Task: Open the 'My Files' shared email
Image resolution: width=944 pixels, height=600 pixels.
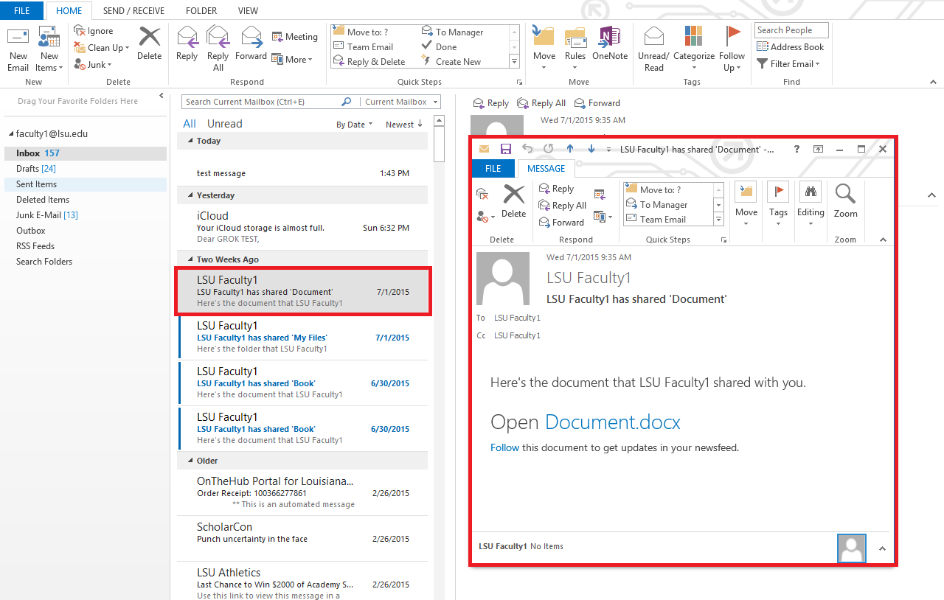Action: click(x=302, y=337)
